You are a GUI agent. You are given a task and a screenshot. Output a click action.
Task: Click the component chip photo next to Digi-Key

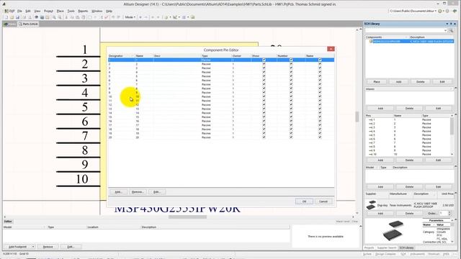click(x=371, y=205)
